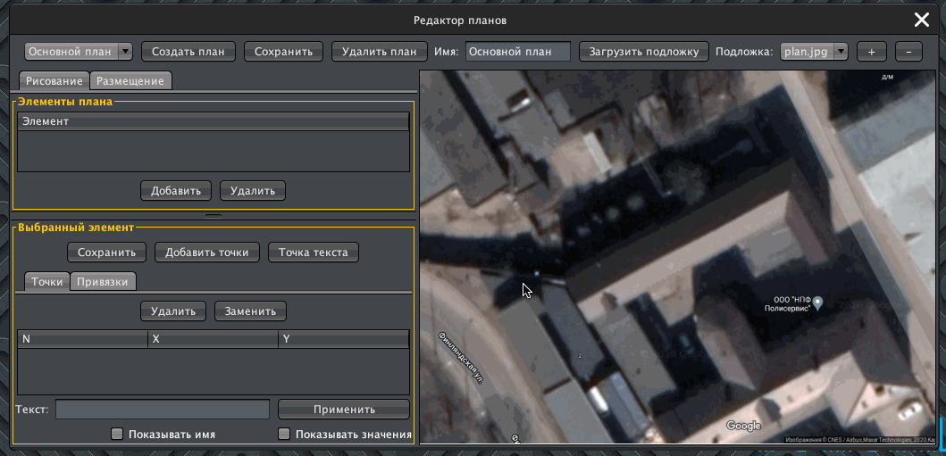Click the minus zoom button

pos(908,52)
